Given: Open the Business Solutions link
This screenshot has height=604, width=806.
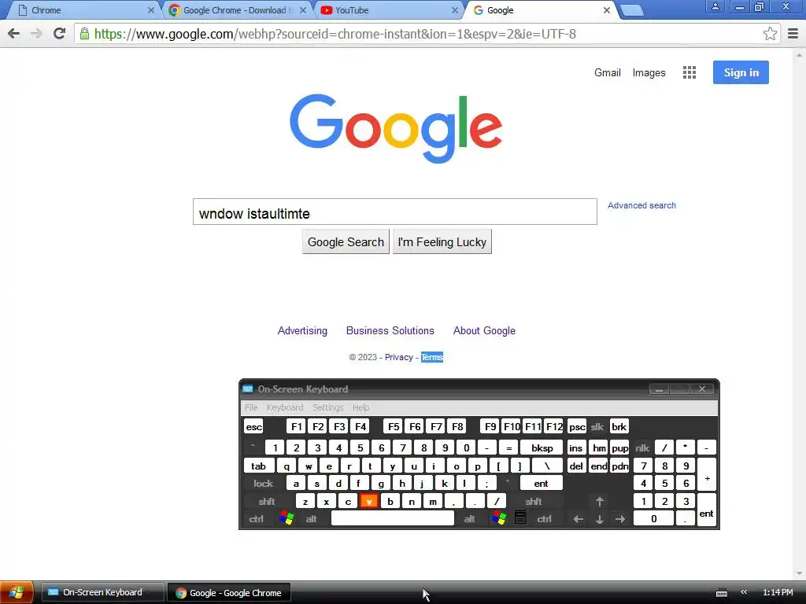Looking at the screenshot, I should [x=390, y=331].
